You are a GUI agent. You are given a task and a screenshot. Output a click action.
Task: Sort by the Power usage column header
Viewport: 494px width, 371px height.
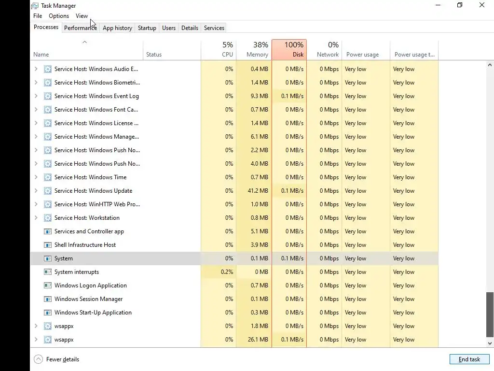366,50
